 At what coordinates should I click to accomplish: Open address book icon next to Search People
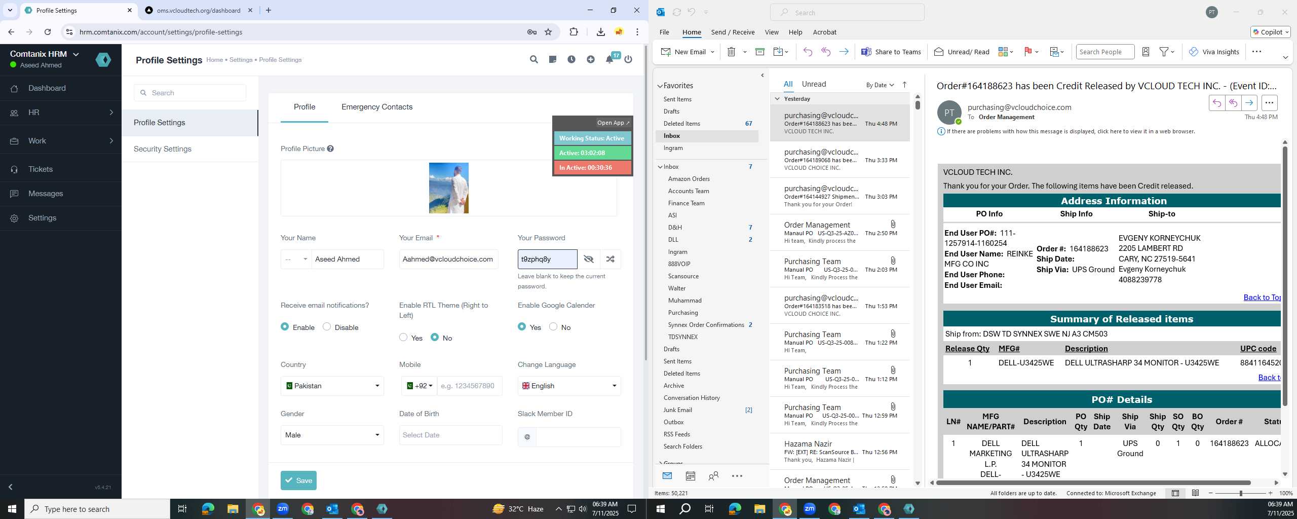pyautogui.click(x=1146, y=52)
